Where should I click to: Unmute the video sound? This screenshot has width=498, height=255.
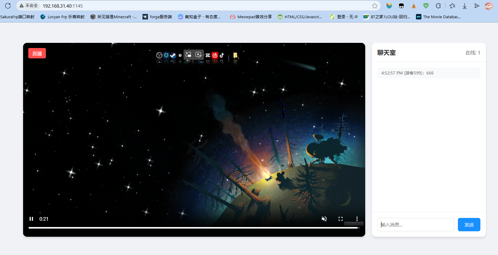click(324, 219)
